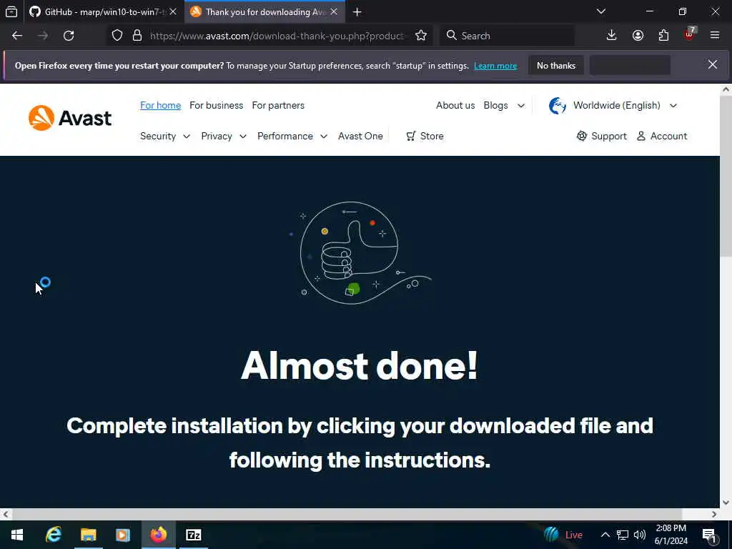Open File Explorer from the taskbar
Image resolution: width=732 pixels, height=549 pixels.
(88, 535)
